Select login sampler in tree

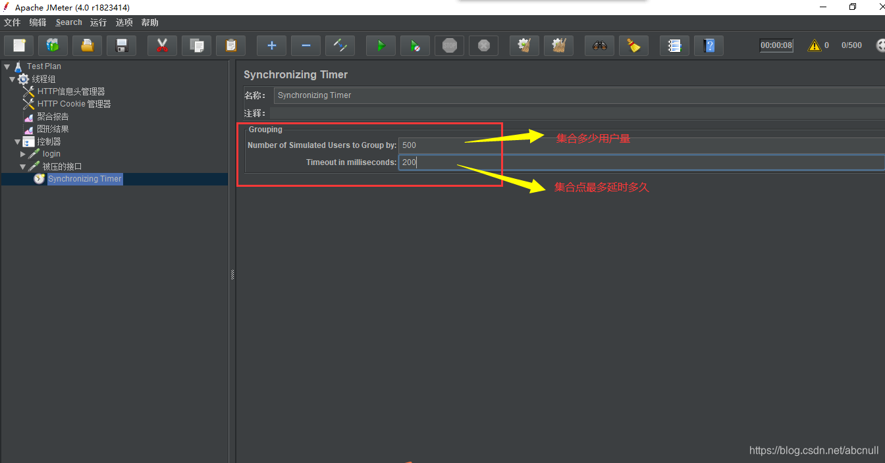51,154
